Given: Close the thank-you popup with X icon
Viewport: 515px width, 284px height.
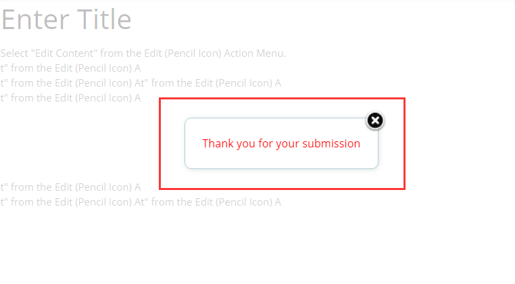Looking at the screenshot, I should pyautogui.click(x=375, y=120).
